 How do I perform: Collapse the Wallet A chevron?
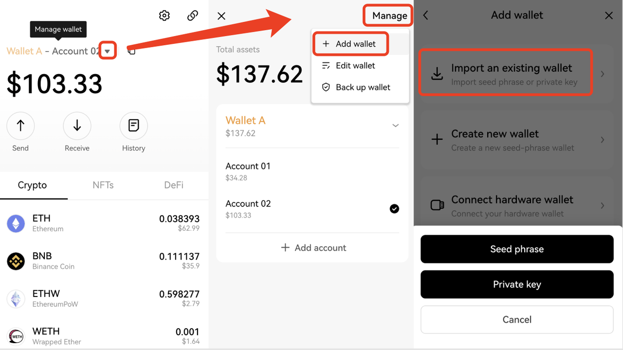click(396, 126)
